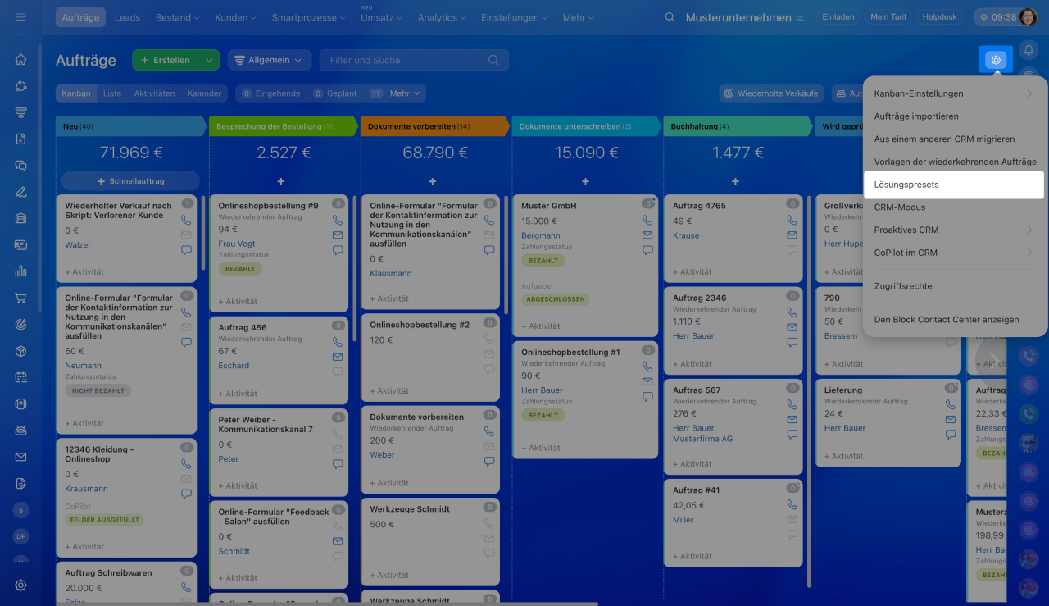Click the magnifier icon in Filter und Suche
Screen dimensions: 1049x606
coord(493,60)
